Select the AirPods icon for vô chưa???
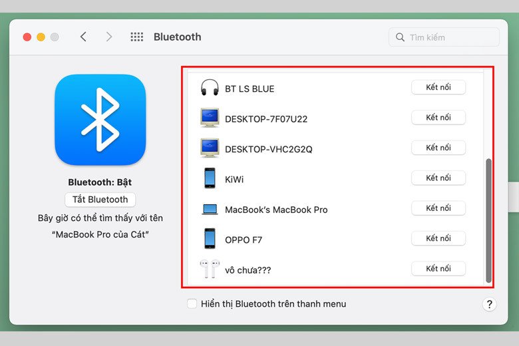The width and height of the screenshot is (519, 346). (x=210, y=269)
